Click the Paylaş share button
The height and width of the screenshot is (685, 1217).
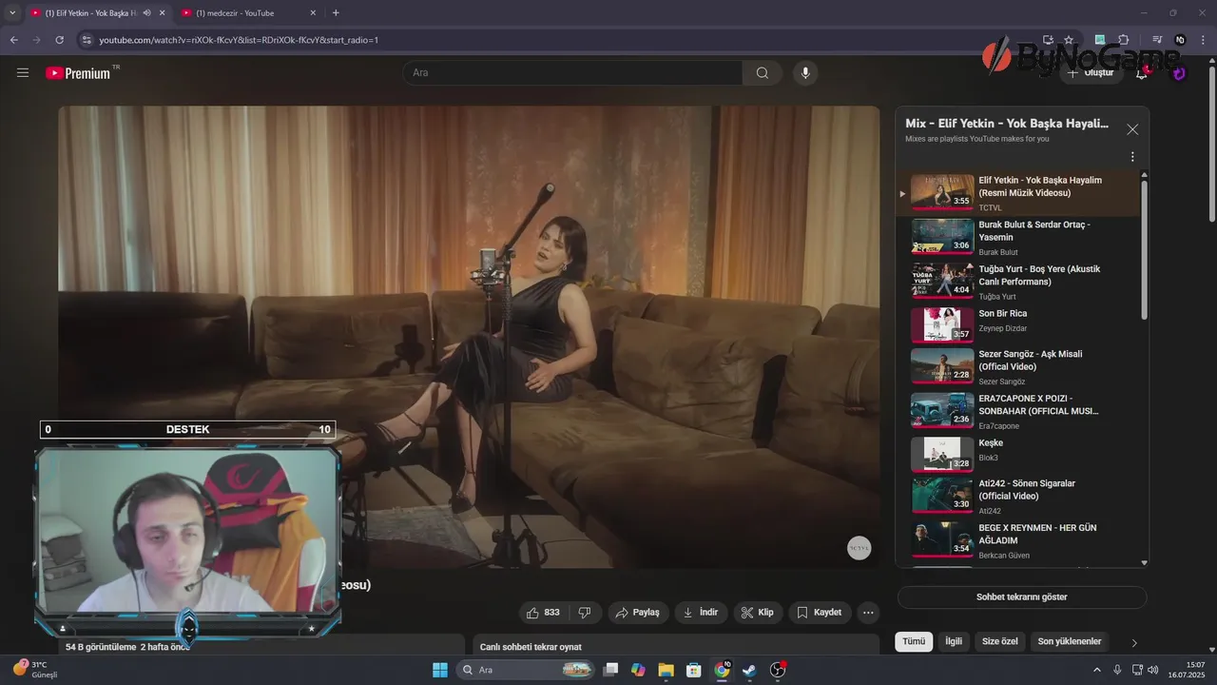tap(638, 613)
